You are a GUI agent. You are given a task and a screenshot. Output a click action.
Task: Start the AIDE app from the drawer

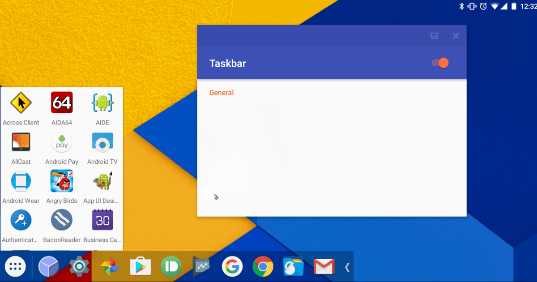point(102,103)
